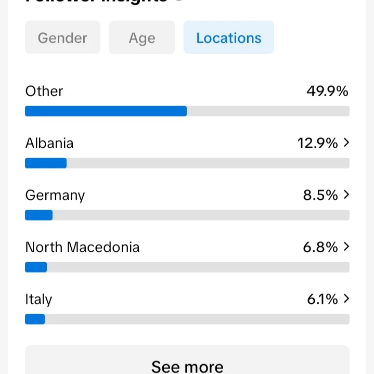
Task: Tap the North Macedonia progress bar
Action: click(187, 267)
